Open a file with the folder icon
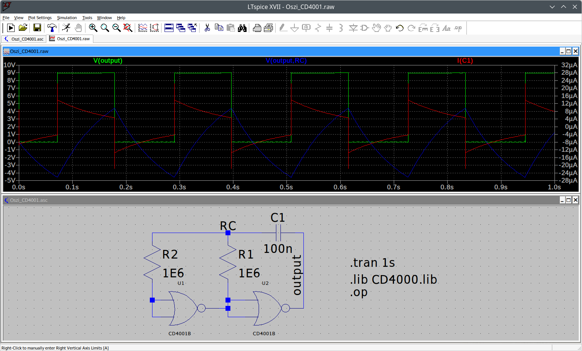This screenshot has width=582, height=351. (23, 28)
